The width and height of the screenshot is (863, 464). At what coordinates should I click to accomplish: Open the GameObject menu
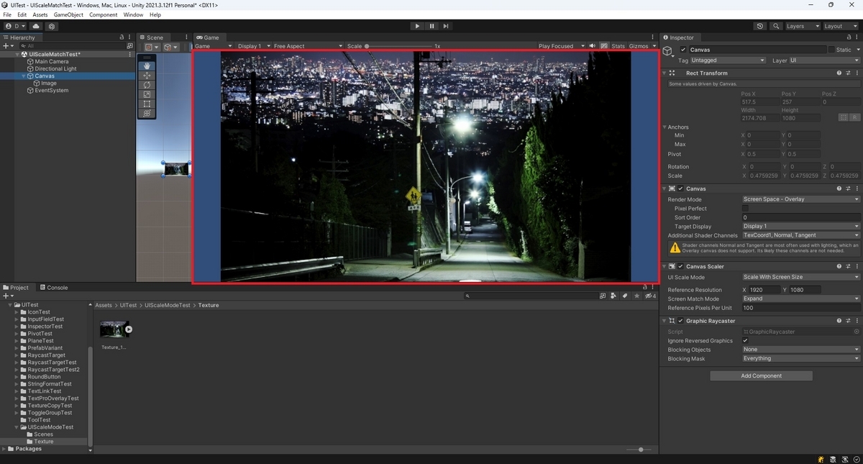(x=68, y=14)
